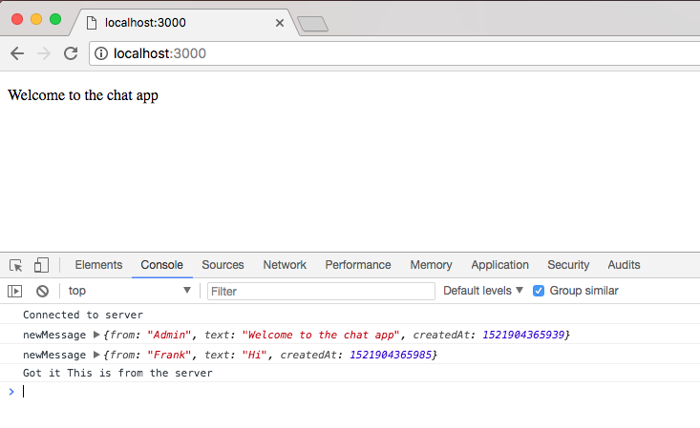The image size is (700, 428).
Task: Close the localhost:3000 browser tab
Action: coord(280,22)
